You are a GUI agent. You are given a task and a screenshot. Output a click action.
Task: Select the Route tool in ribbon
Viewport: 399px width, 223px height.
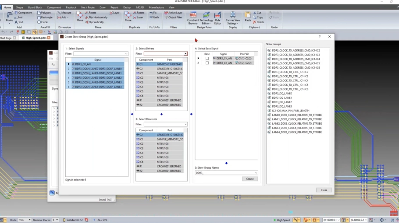[9, 17]
